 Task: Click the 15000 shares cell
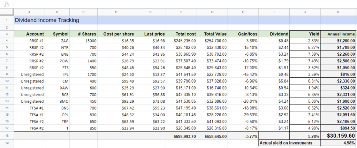click(84, 41)
